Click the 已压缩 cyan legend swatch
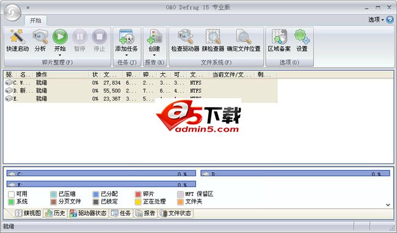The width and height of the screenshot is (397, 233). [53, 194]
